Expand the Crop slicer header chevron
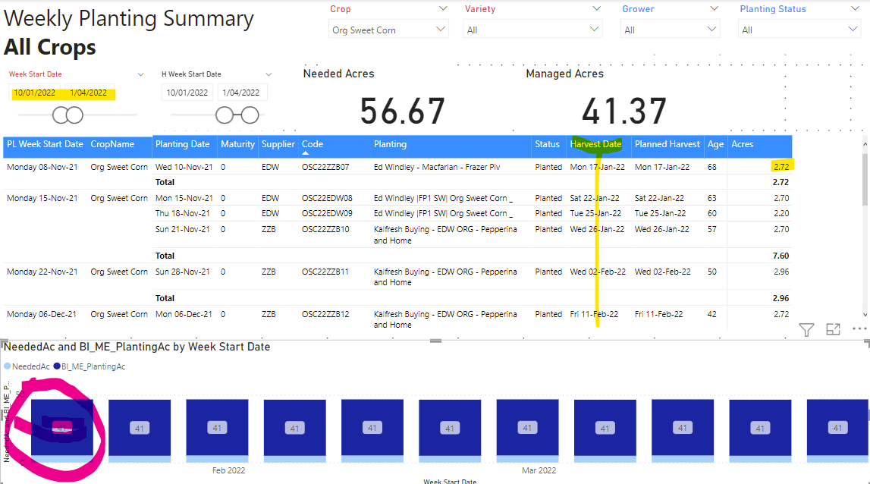This screenshot has width=870, height=484. tap(443, 8)
